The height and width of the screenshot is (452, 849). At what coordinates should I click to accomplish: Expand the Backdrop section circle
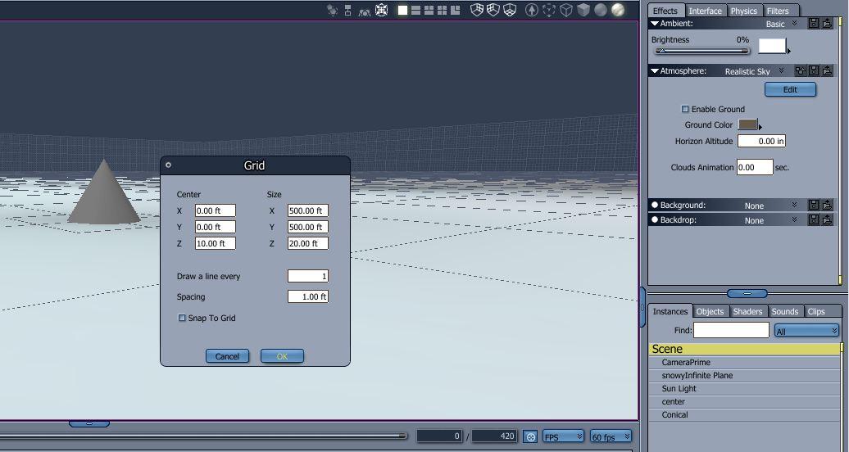(x=655, y=219)
